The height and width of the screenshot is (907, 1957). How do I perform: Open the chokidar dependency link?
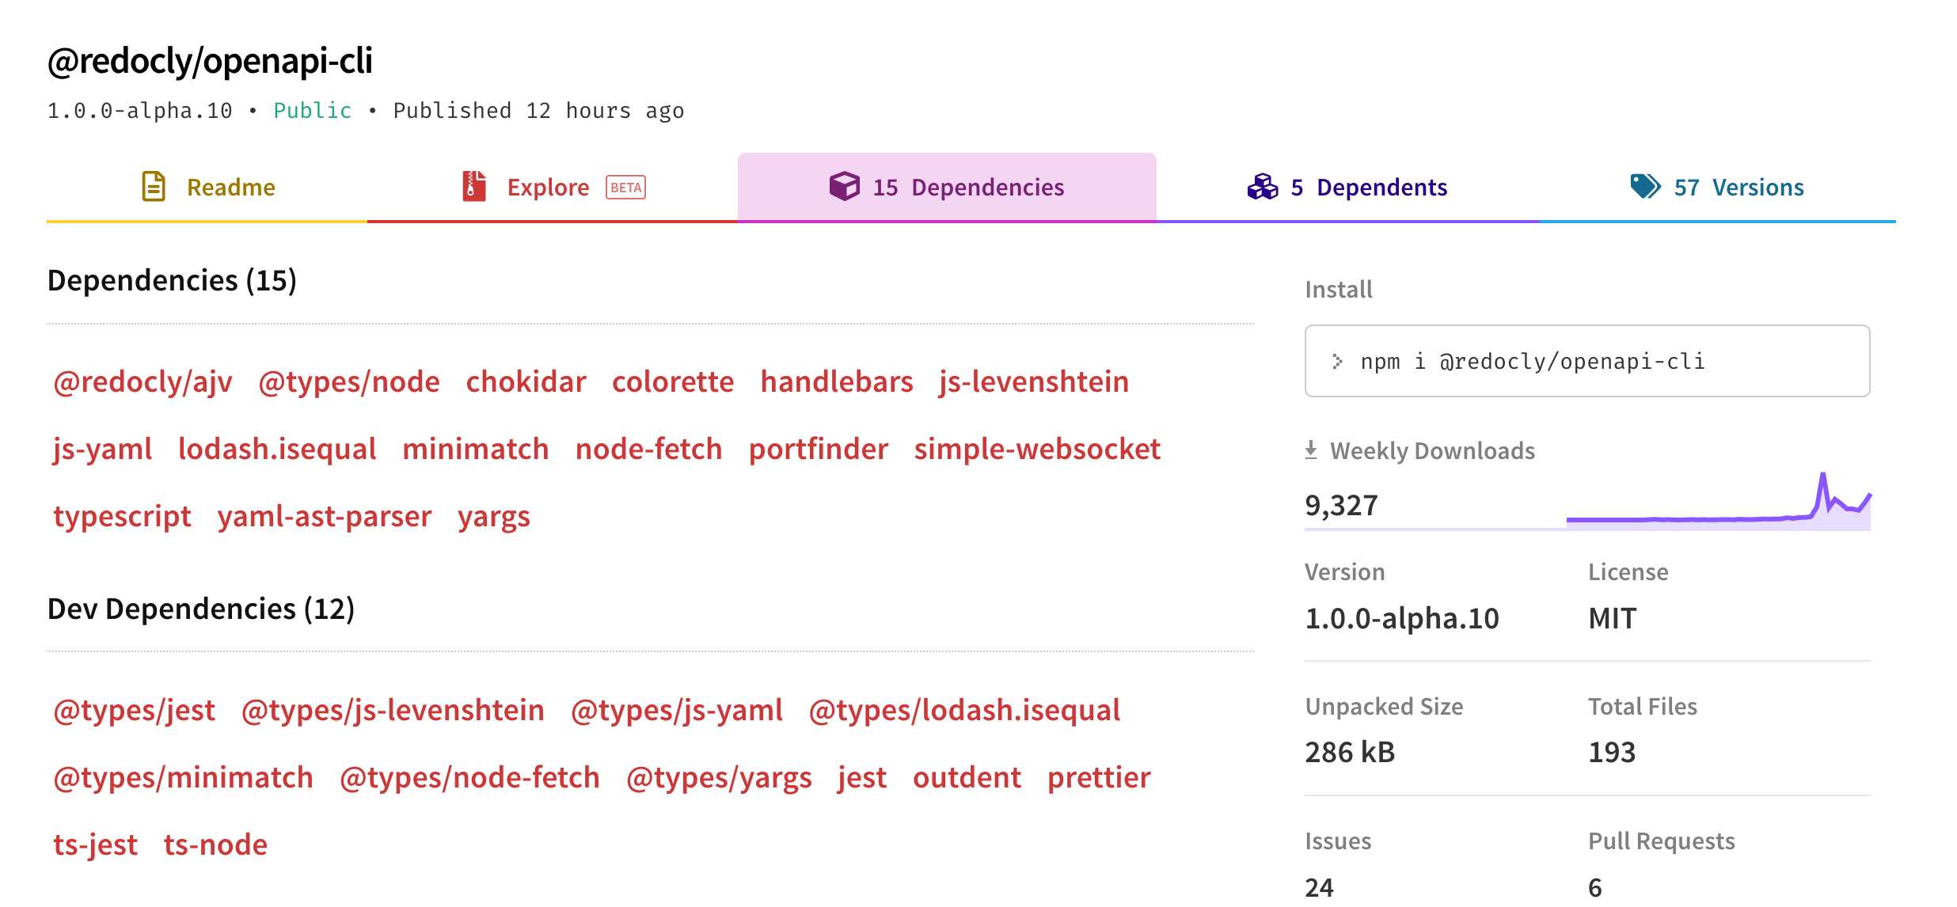point(526,382)
